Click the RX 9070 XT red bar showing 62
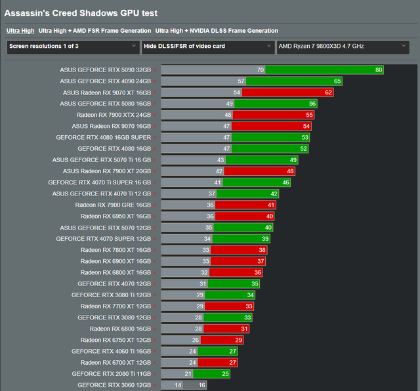 [287, 93]
